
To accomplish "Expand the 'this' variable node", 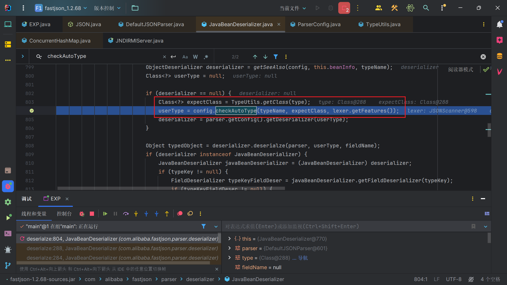I will (x=229, y=239).
